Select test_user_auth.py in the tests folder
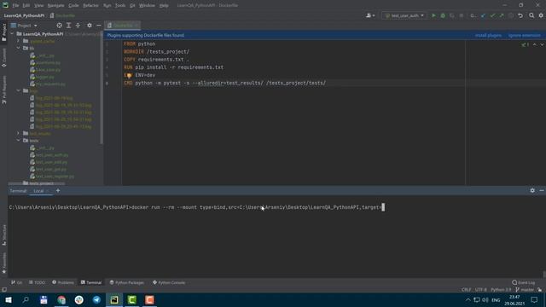Viewport: 546px width, 307px height. click(x=52, y=155)
